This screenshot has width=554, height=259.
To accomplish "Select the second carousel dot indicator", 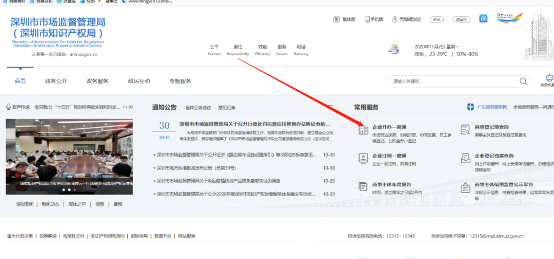I will click(x=69, y=189).
